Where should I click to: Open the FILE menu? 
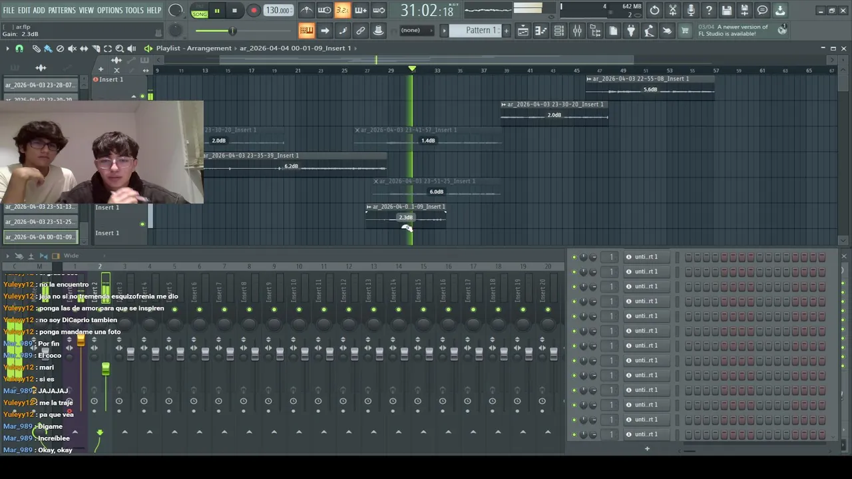pyautogui.click(x=9, y=11)
